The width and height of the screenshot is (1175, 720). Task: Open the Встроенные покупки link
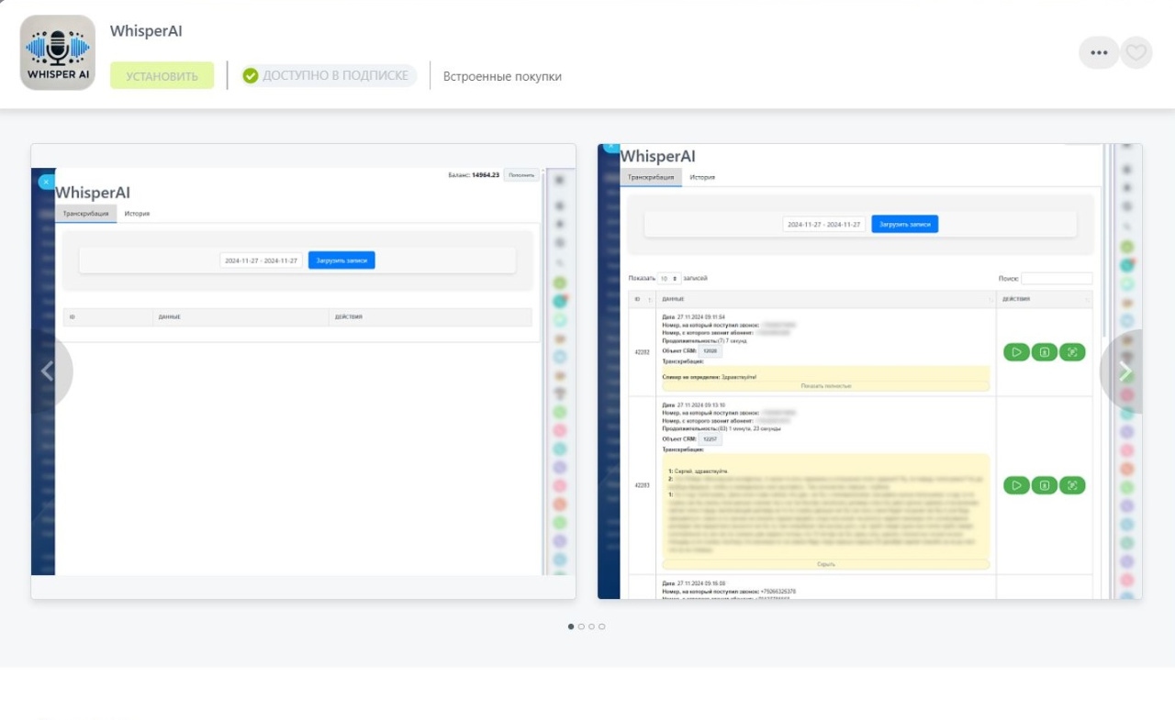[x=502, y=76]
